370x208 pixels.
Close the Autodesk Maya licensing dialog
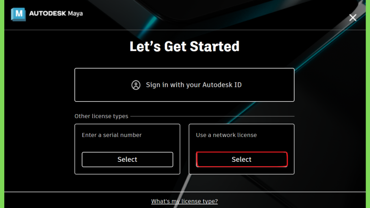(353, 17)
